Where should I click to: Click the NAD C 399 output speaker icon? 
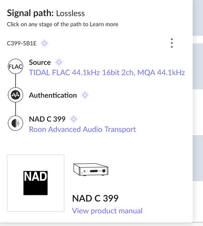(x=15, y=123)
